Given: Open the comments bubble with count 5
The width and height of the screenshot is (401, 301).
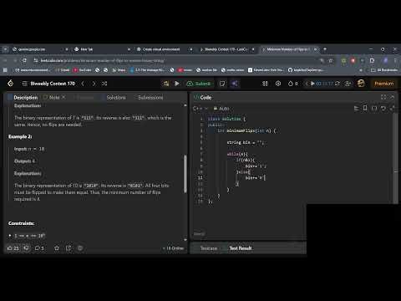Looking at the screenshot, I should point(39,248).
